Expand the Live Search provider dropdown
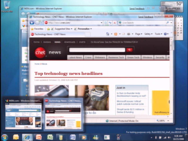This screenshot has width=188, height=141. click(171, 23)
